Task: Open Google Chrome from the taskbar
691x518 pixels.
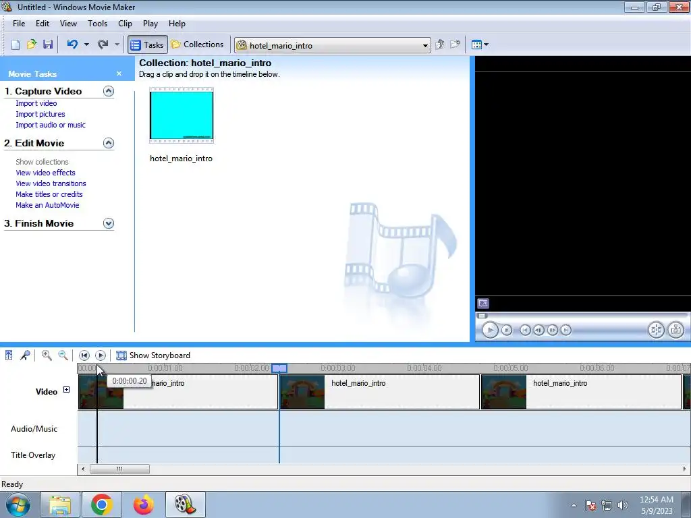Action: click(101, 505)
